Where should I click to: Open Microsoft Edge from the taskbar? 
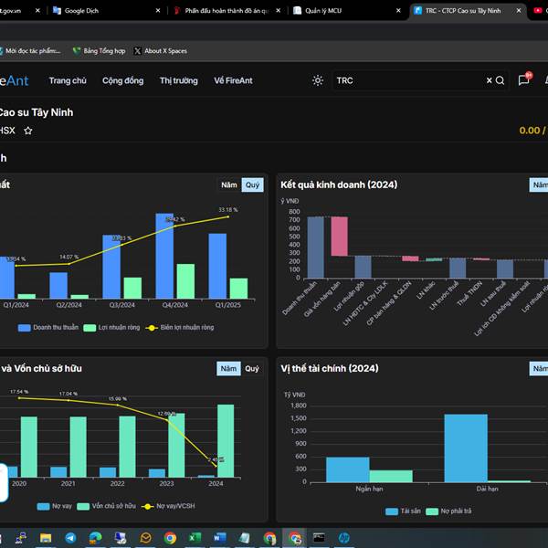[95, 538]
